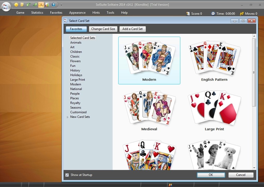Close the Select Card Set dialog

252,21
